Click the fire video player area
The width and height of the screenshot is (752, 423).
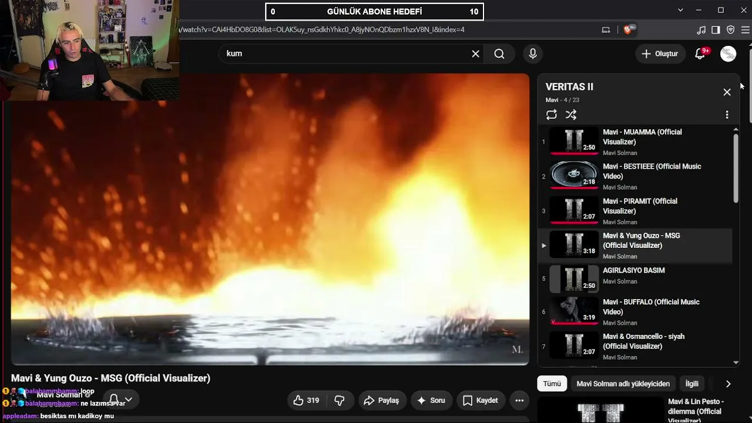270,219
